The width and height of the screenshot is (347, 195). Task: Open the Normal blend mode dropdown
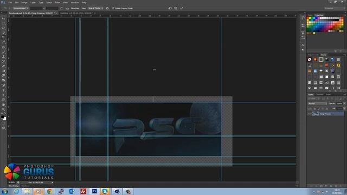click(x=317, y=103)
